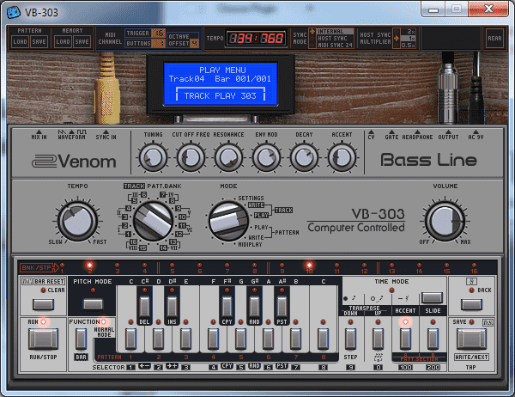Set host sync multiplier to 0.5x

[x=407, y=45]
